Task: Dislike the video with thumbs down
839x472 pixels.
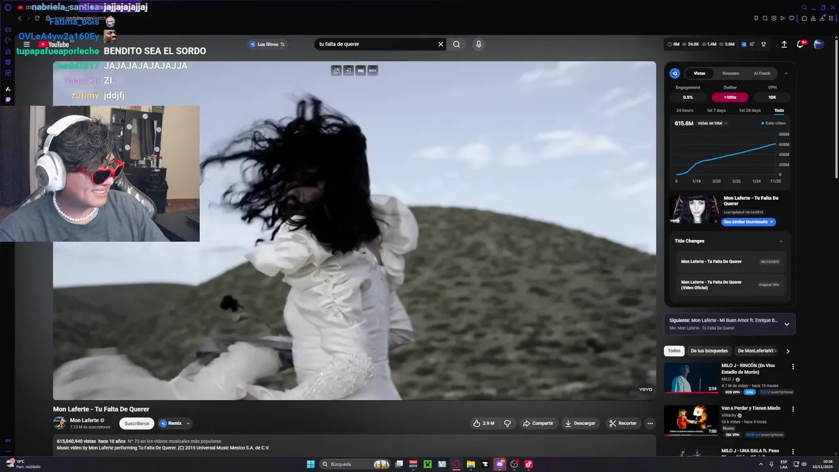Action: pos(507,423)
